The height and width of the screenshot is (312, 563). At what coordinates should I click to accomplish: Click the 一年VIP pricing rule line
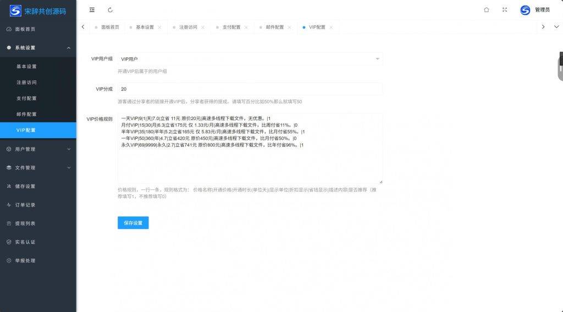pyautogui.click(x=209, y=138)
